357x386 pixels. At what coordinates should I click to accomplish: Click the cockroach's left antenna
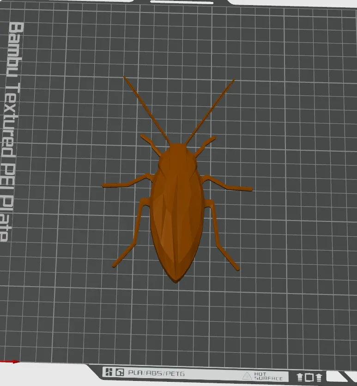tap(146, 109)
